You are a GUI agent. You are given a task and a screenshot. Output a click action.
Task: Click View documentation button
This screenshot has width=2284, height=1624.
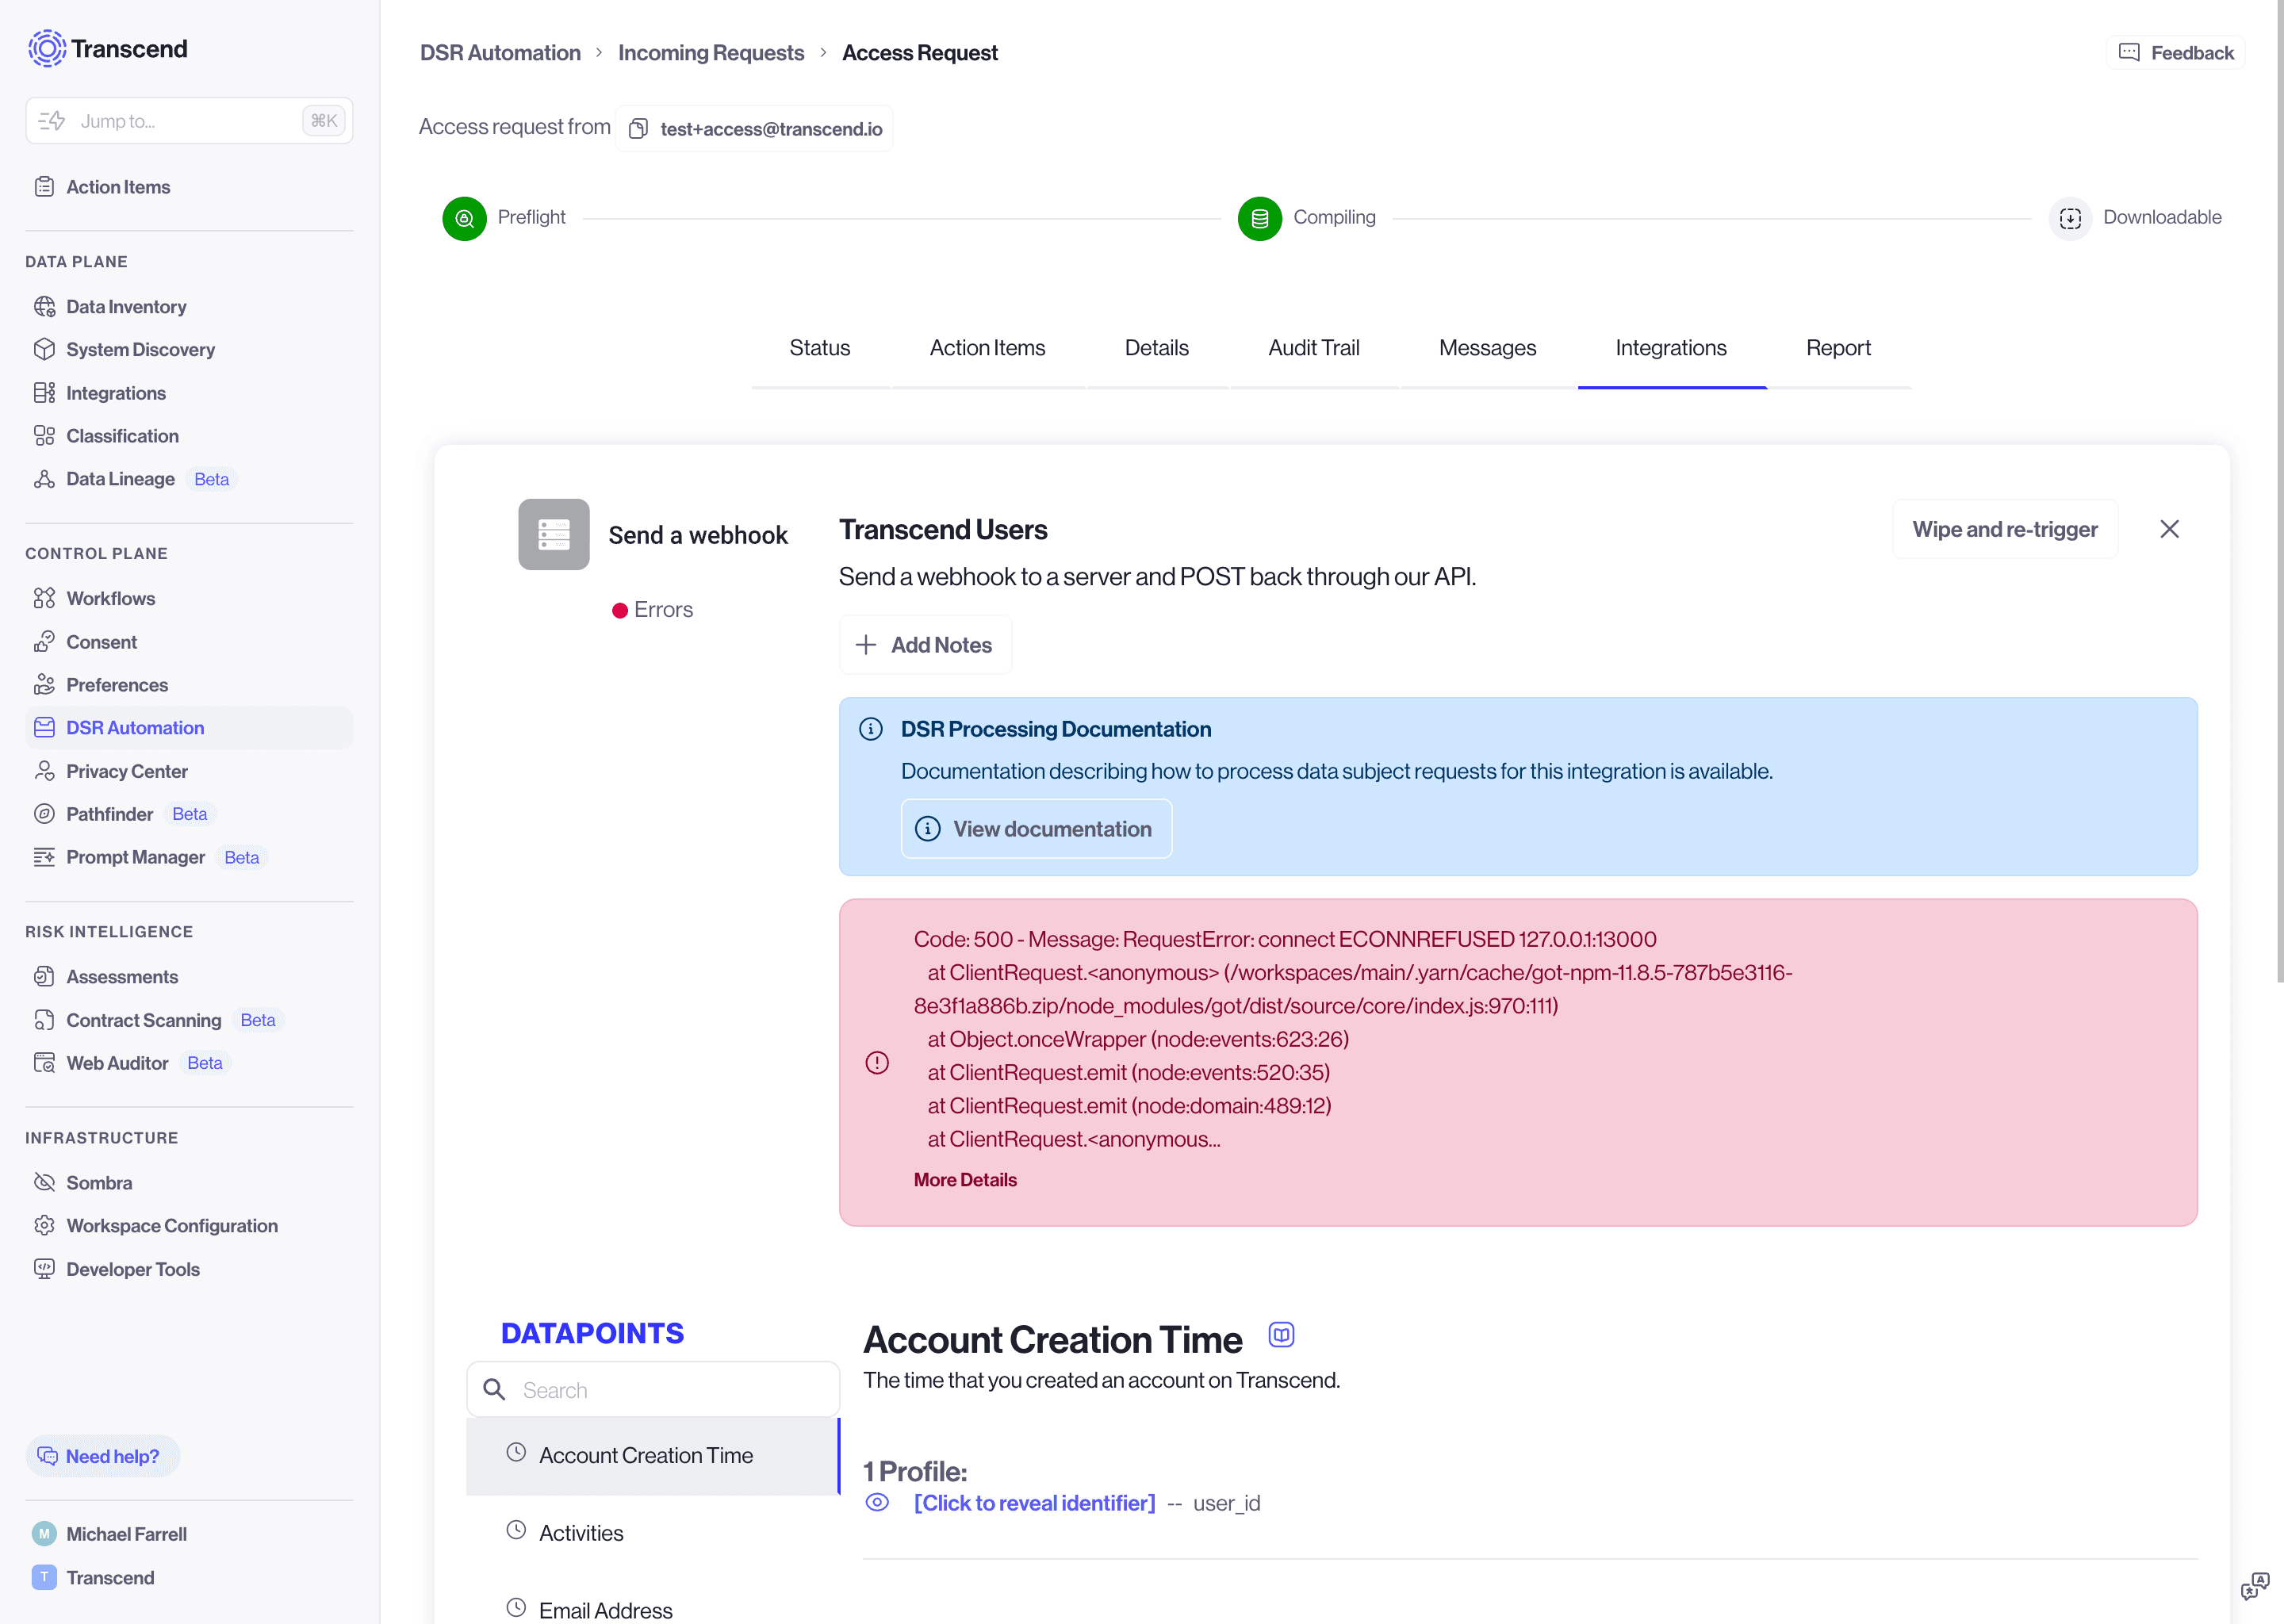click(x=1036, y=829)
